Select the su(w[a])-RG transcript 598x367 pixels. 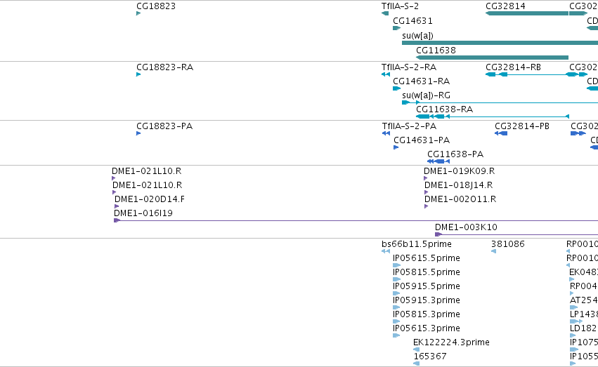tap(500, 102)
